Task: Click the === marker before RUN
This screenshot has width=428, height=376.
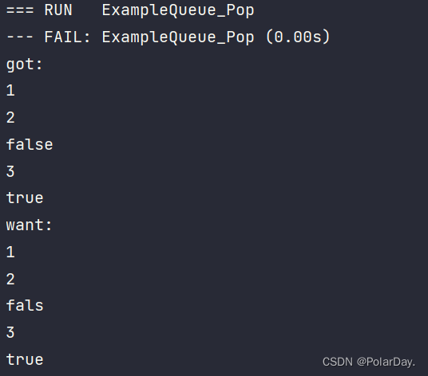Action: pyautogui.click(x=20, y=10)
